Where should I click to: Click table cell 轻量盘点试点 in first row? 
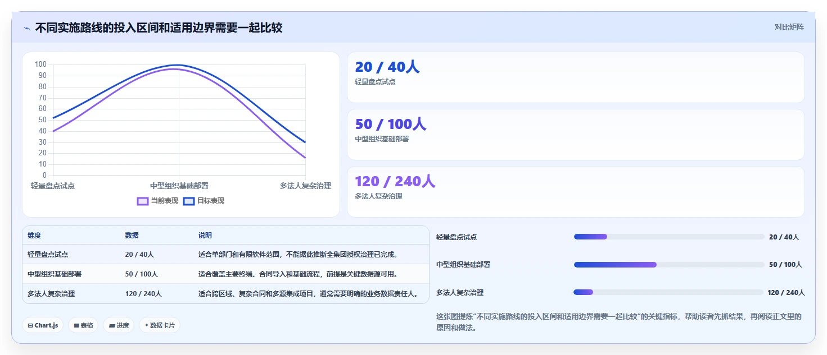pos(48,255)
